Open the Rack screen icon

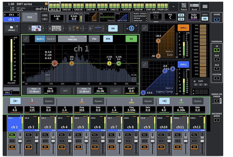coord(194,6)
